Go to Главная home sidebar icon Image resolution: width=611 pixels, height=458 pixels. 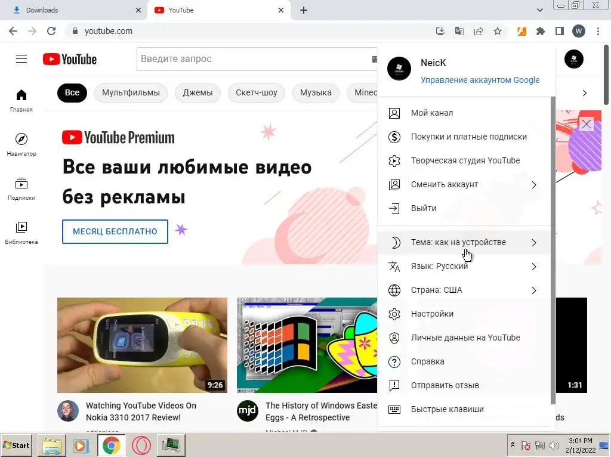pyautogui.click(x=21, y=100)
